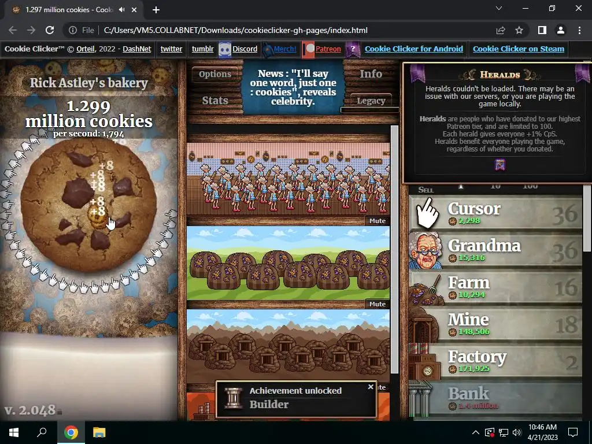This screenshot has width=592, height=444.
Task: Click the store panel scrollbar
Action: pyautogui.click(x=587, y=219)
